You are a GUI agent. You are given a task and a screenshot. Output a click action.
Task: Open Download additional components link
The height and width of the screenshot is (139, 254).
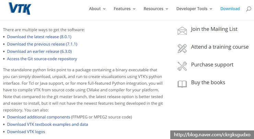pyautogui.click(x=38, y=117)
